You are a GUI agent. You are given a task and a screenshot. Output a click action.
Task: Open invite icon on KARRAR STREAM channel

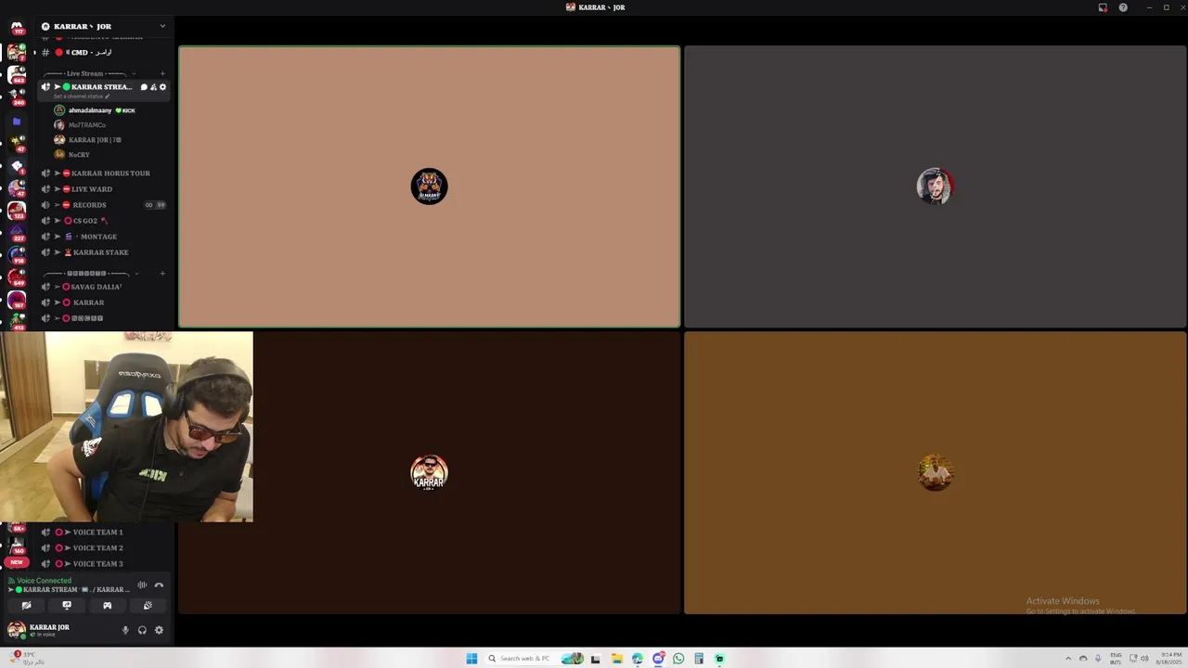click(153, 87)
